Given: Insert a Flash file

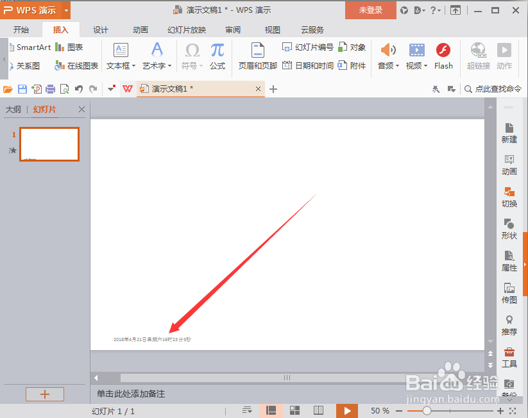Looking at the screenshot, I should click(x=443, y=56).
